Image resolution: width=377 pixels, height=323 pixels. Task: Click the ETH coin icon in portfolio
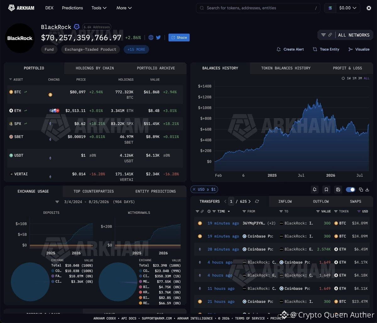pos(11,110)
